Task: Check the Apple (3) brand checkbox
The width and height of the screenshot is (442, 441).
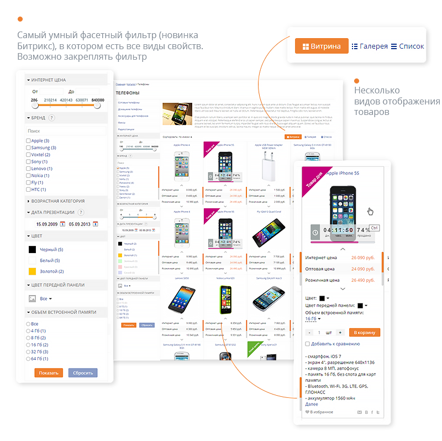Action: pyautogui.click(x=28, y=141)
